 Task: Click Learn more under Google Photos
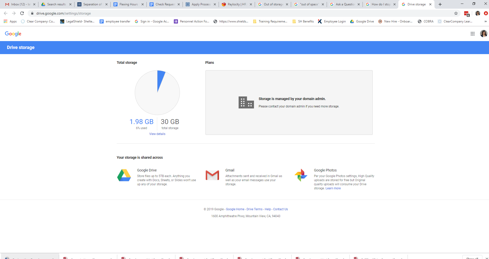[333, 188]
